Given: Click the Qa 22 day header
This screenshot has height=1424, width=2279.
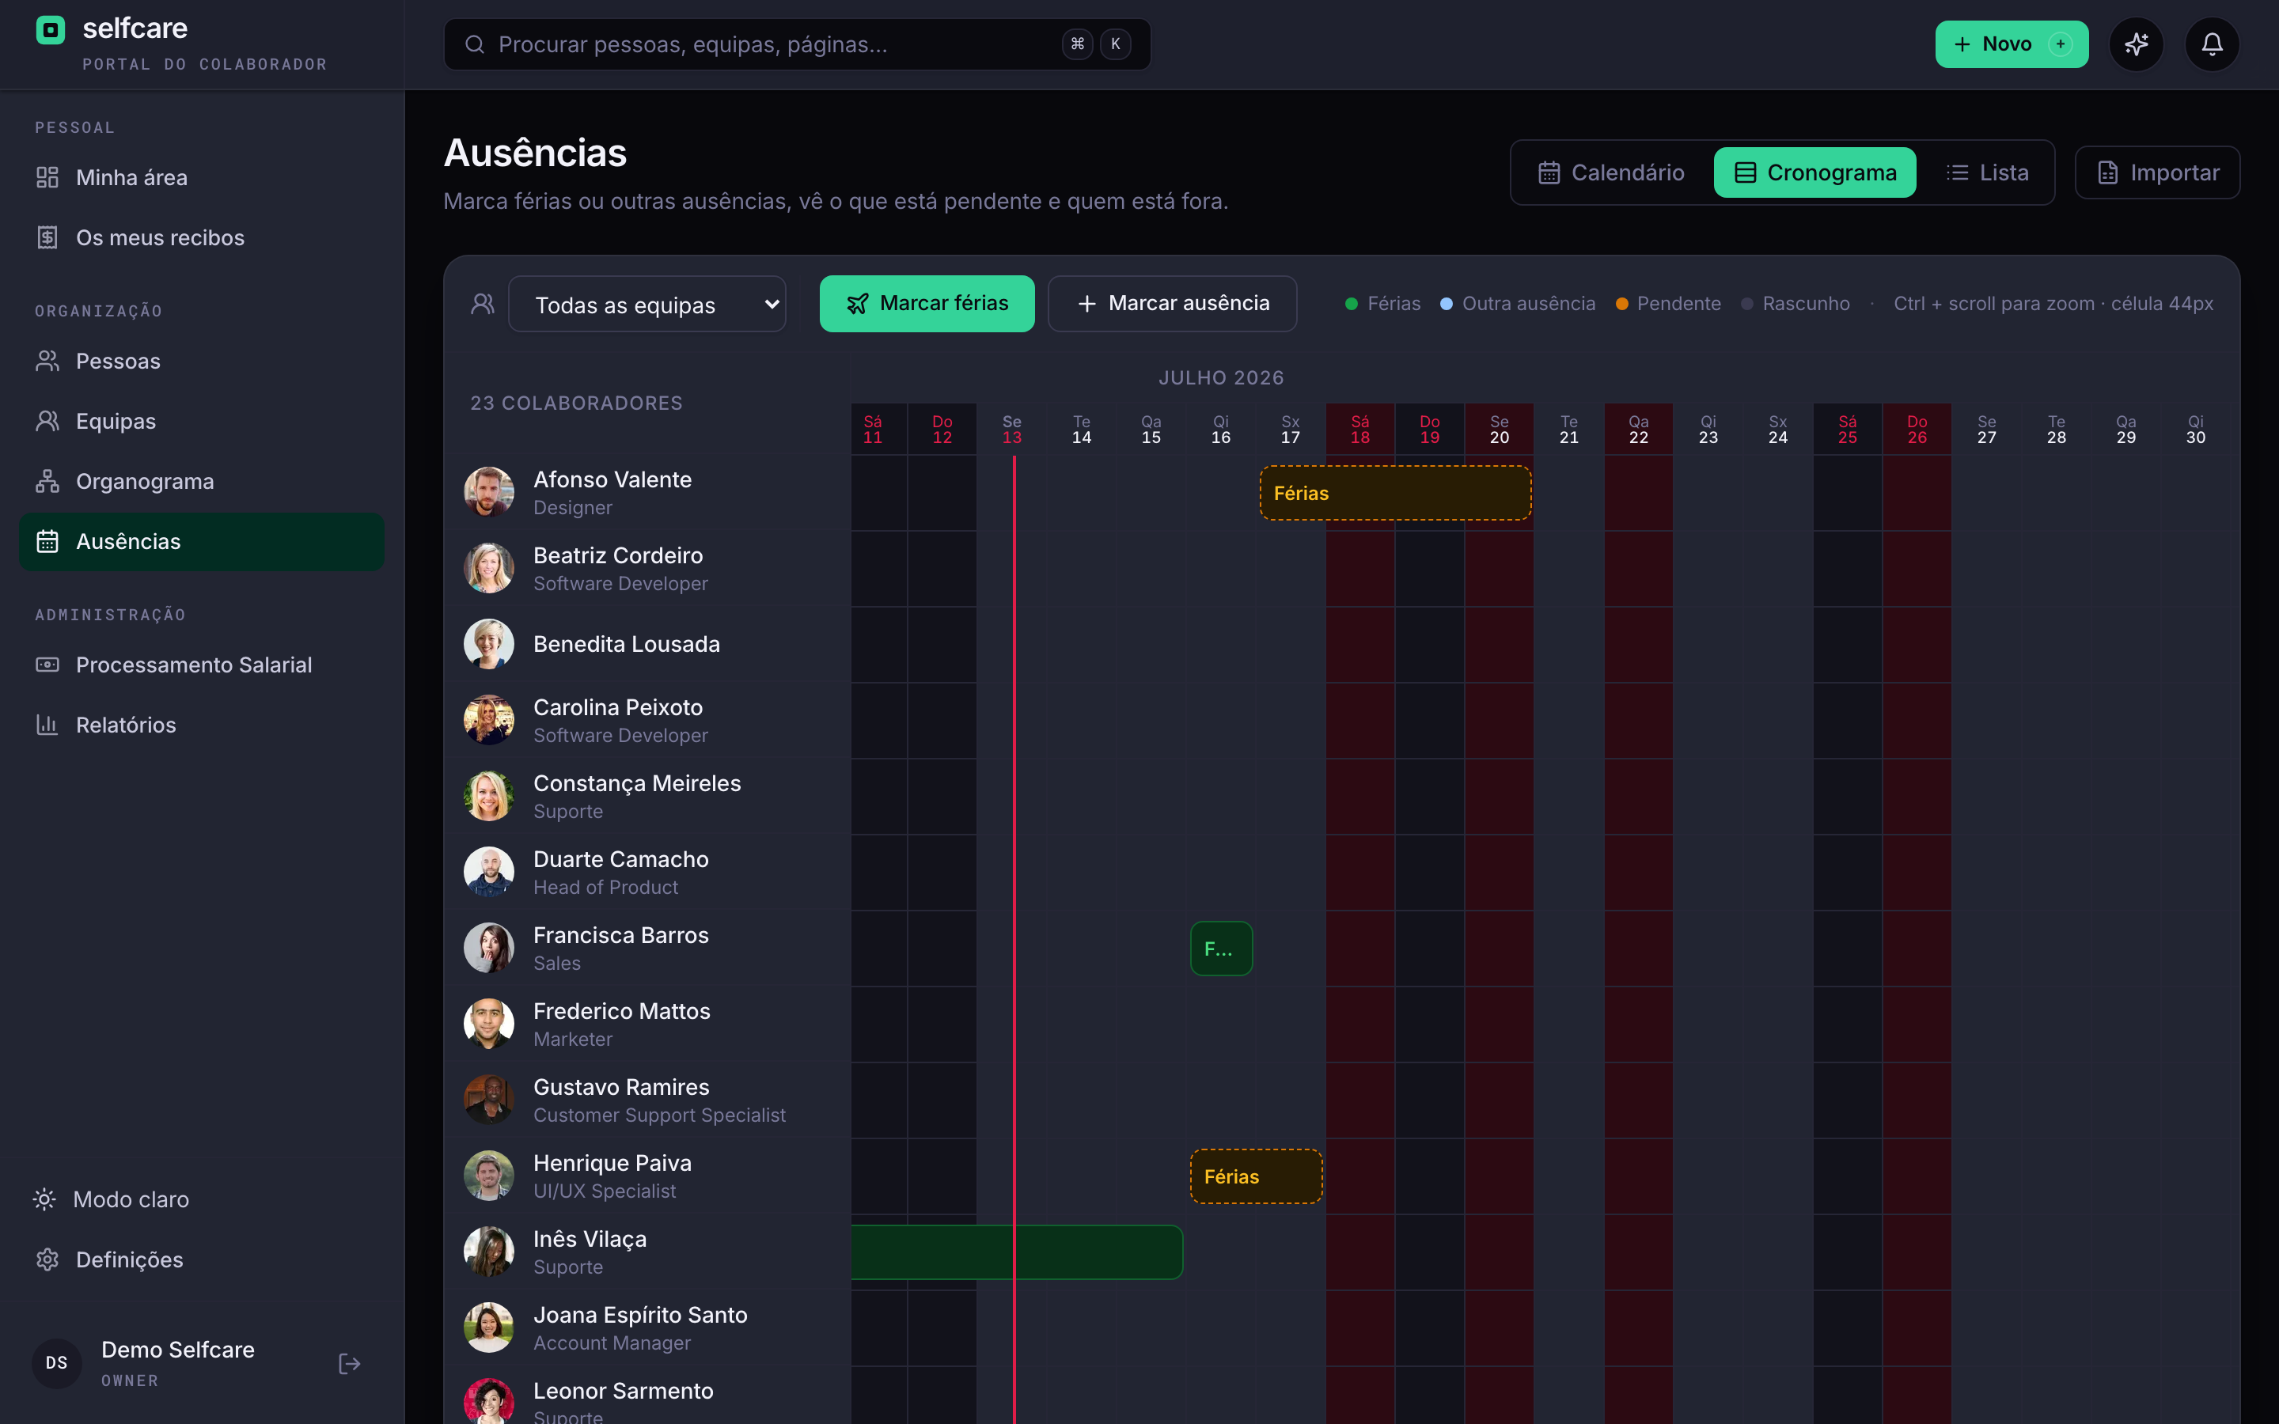Looking at the screenshot, I should (1639, 430).
